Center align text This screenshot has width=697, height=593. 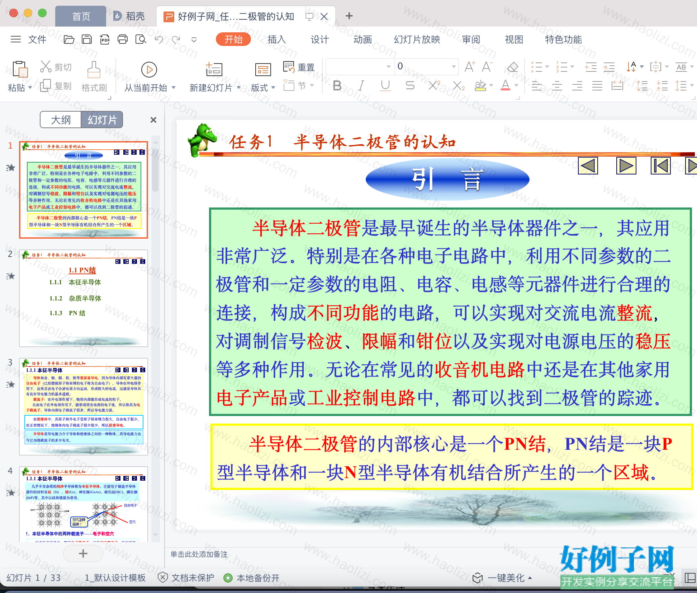[x=557, y=86]
